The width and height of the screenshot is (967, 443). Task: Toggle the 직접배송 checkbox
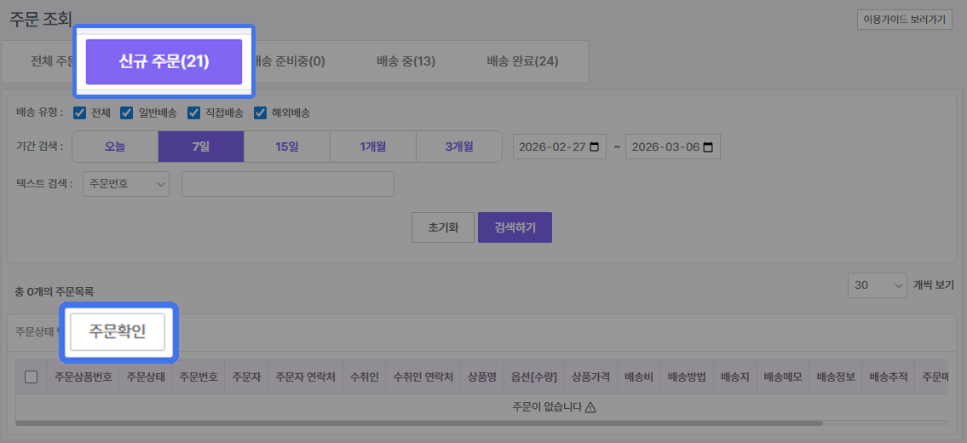click(193, 112)
